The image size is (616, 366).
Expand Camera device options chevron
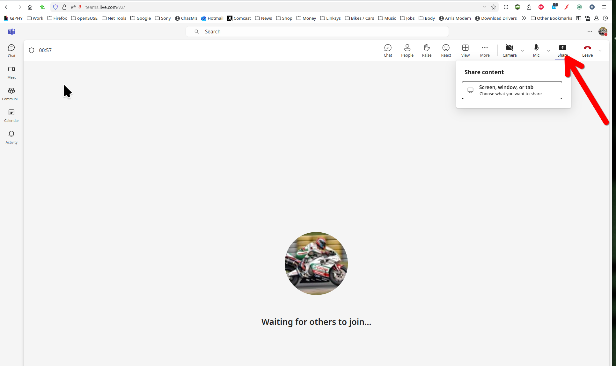pyautogui.click(x=522, y=51)
